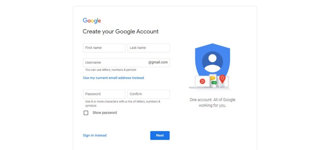The image size is (329, 150).
Task: Click the red map pin icon
Action: [x=222, y=79]
